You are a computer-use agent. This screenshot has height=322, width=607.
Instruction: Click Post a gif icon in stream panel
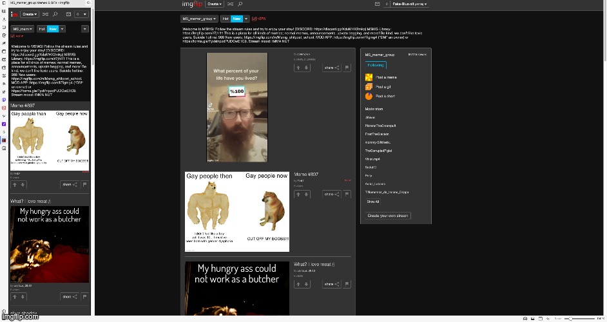369,87
